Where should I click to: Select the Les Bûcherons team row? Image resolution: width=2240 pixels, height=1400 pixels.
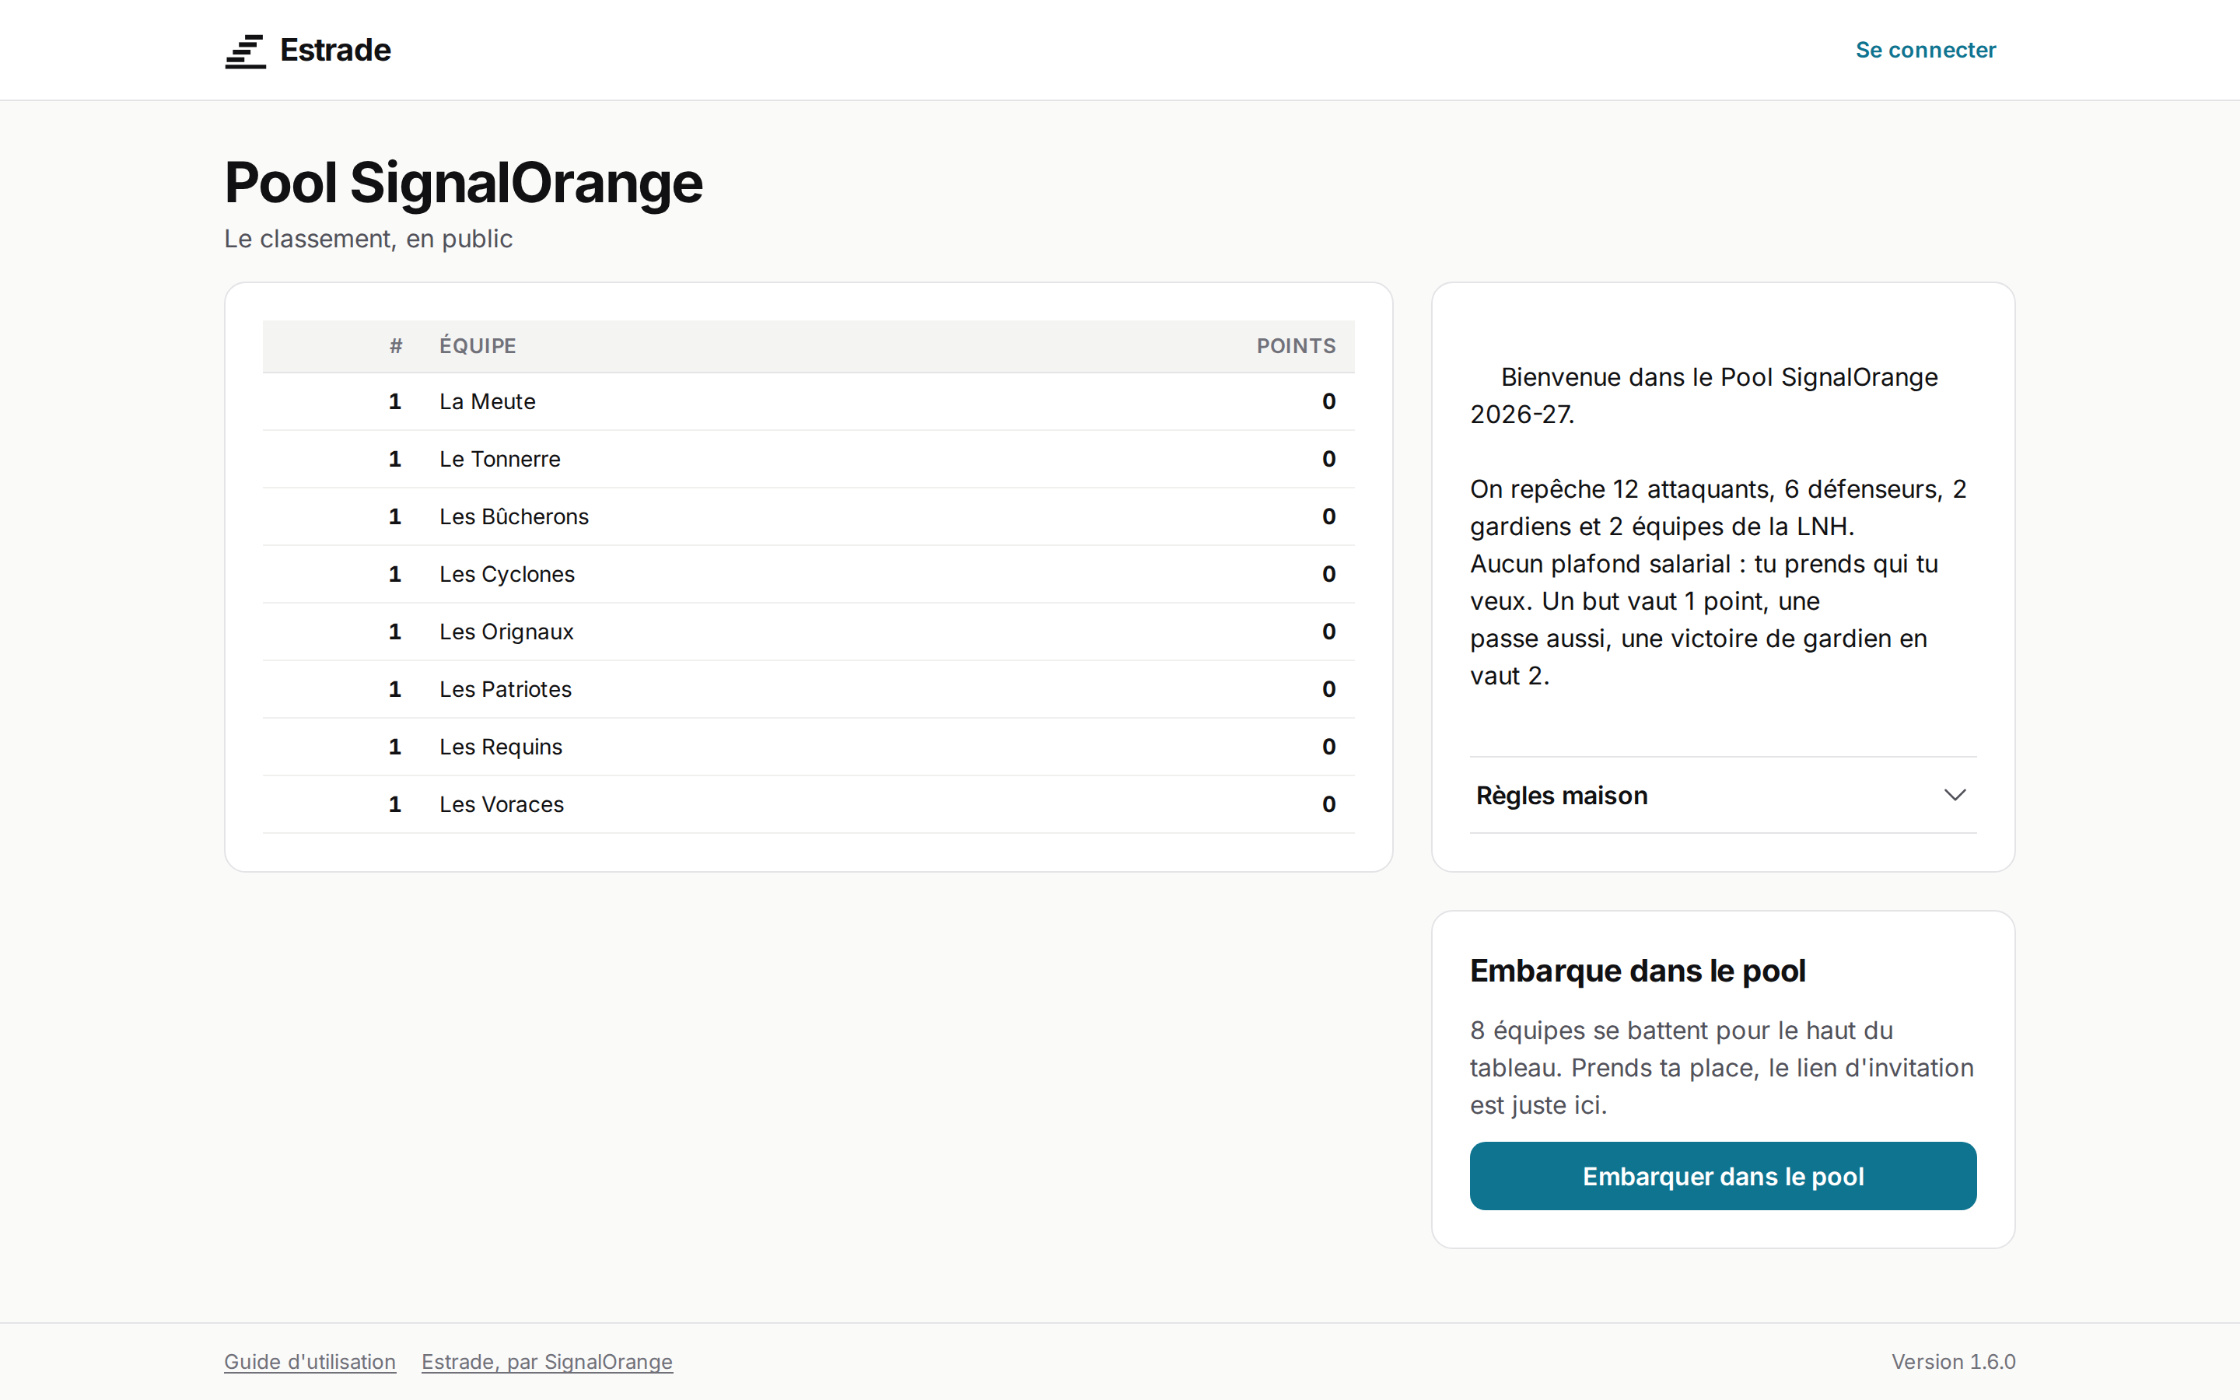tap(808, 516)
